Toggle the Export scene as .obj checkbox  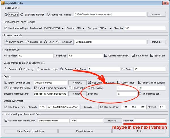pos(6,82)
